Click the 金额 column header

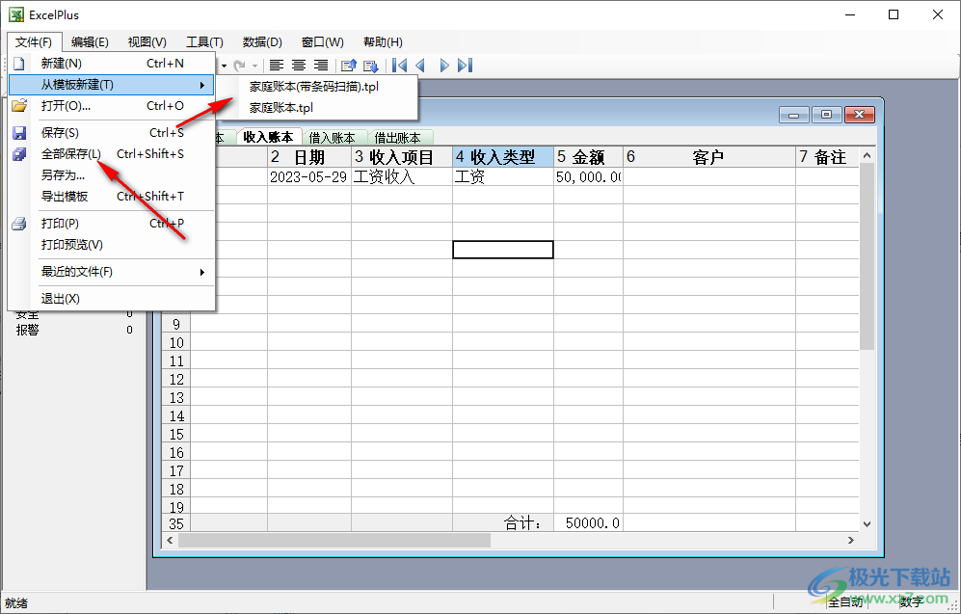click(588, 157)
